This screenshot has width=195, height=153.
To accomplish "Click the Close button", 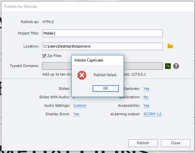I will pos(176,143).
